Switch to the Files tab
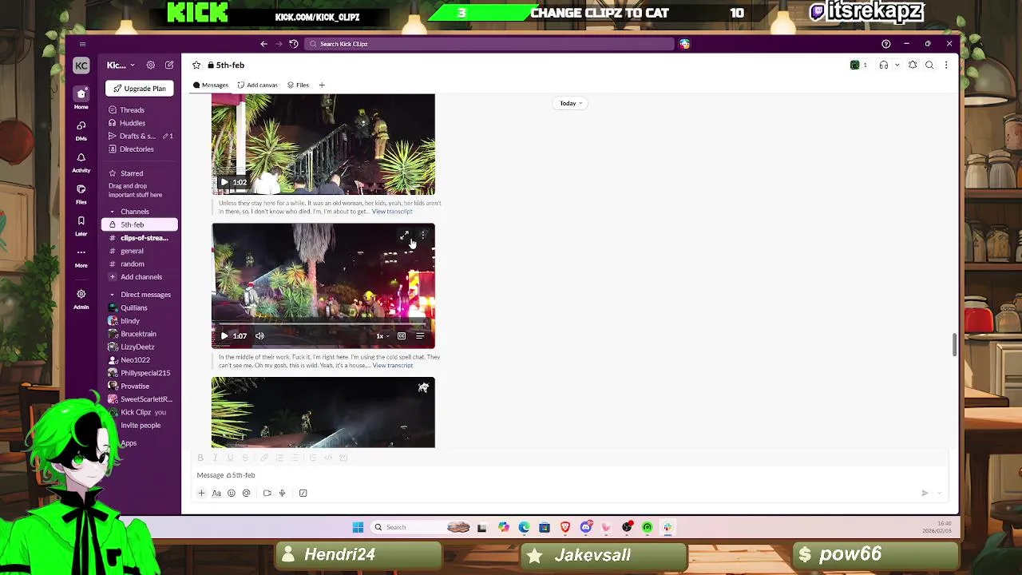Image resolution: width=1022 pixels, height=575 pixels. coord(298,85)
